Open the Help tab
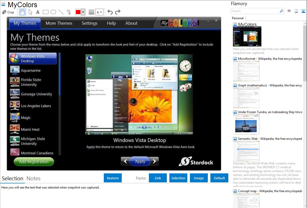Screen dimensions: 307x208 click(x=111, y=23)
